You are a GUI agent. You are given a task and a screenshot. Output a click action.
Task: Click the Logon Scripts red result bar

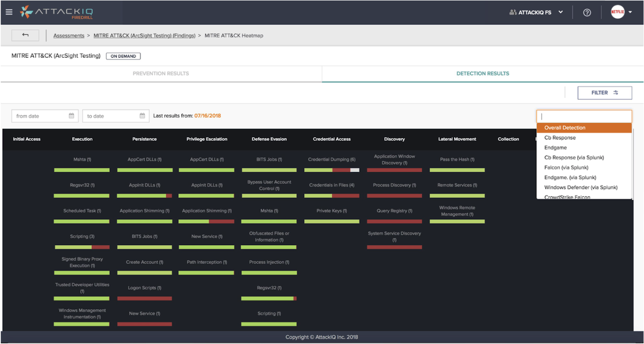click(x=144, y=298)
